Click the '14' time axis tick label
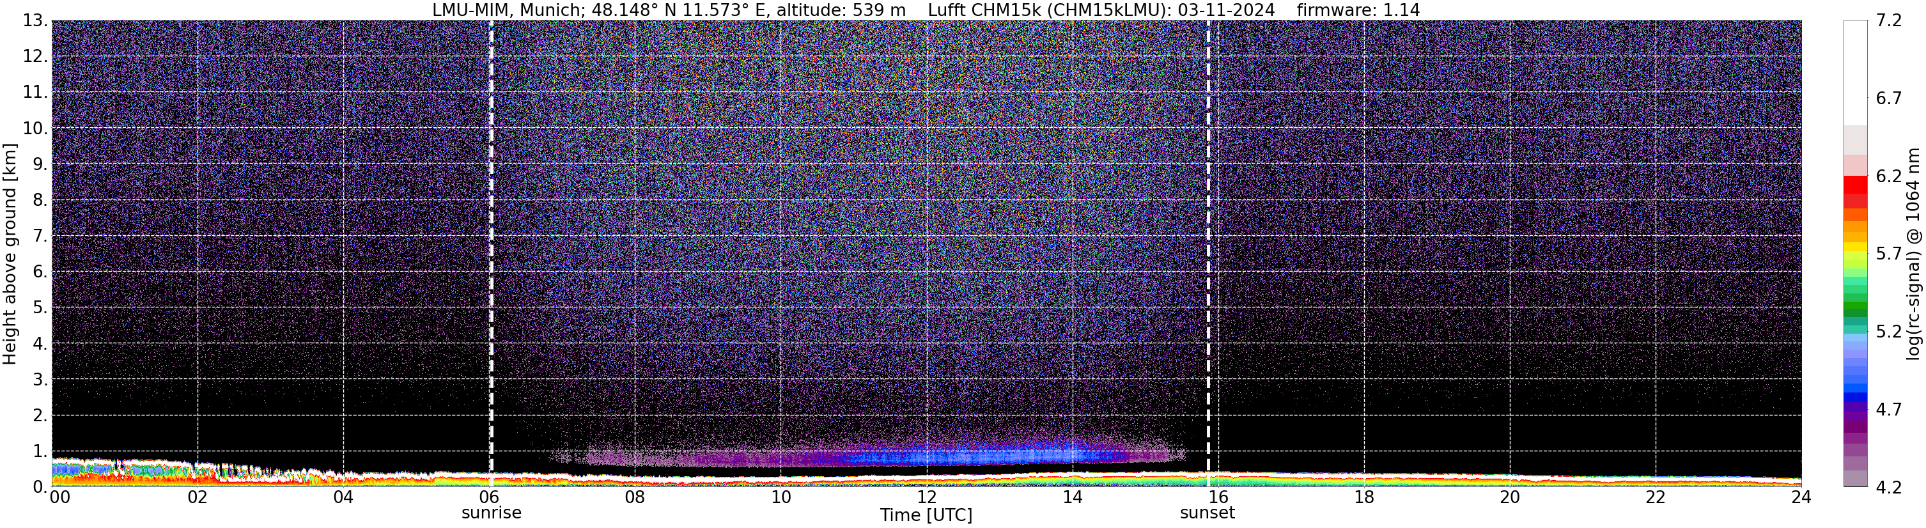 click(1072, 497)
